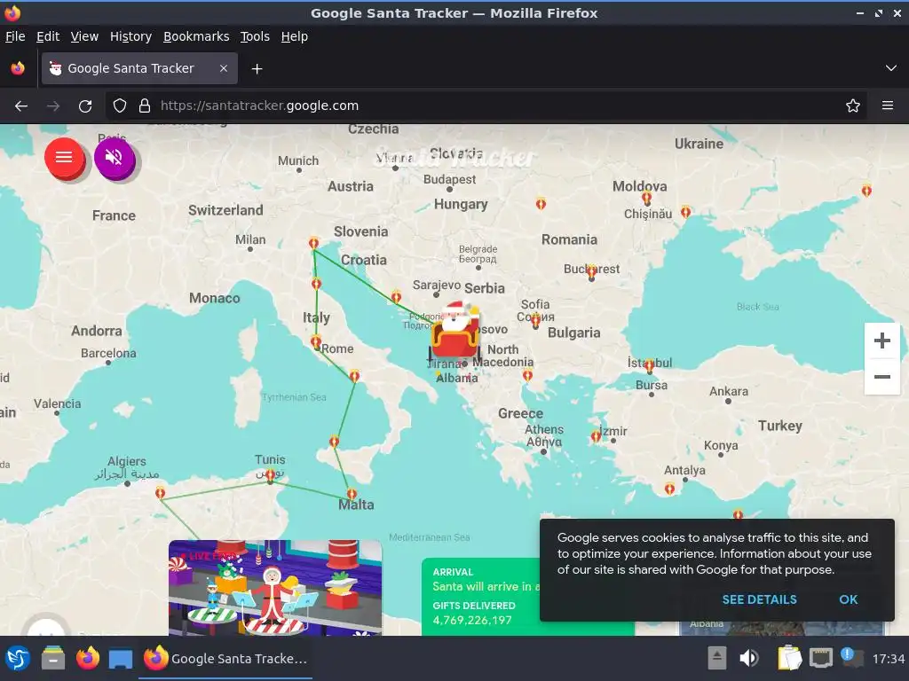The width and height of the screenshot is (909, 681).
Task: Click the Istanbul map pin
Action: click(649, 365)
